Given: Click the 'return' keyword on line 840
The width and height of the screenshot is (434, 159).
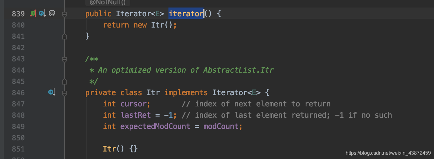Looking at the screenshot, I should tap(116, 25).
